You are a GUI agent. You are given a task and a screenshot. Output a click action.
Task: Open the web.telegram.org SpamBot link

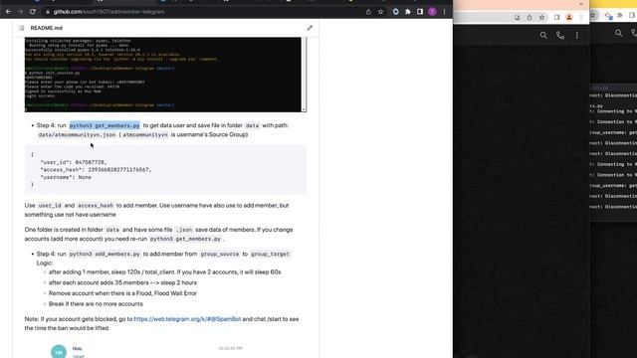(x=187, y=319)
